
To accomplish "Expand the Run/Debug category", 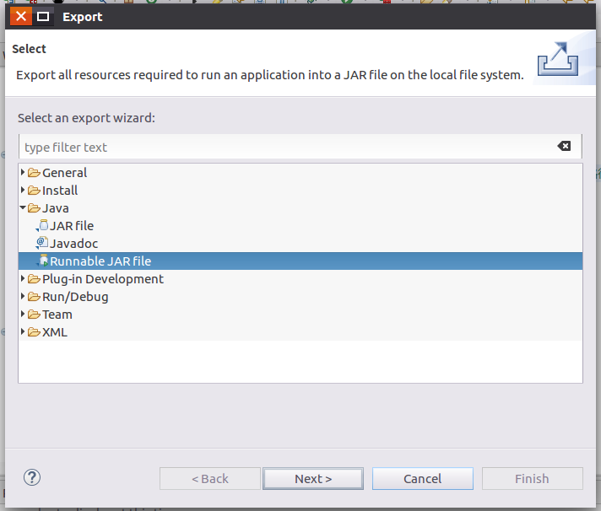I will point(23,297).
